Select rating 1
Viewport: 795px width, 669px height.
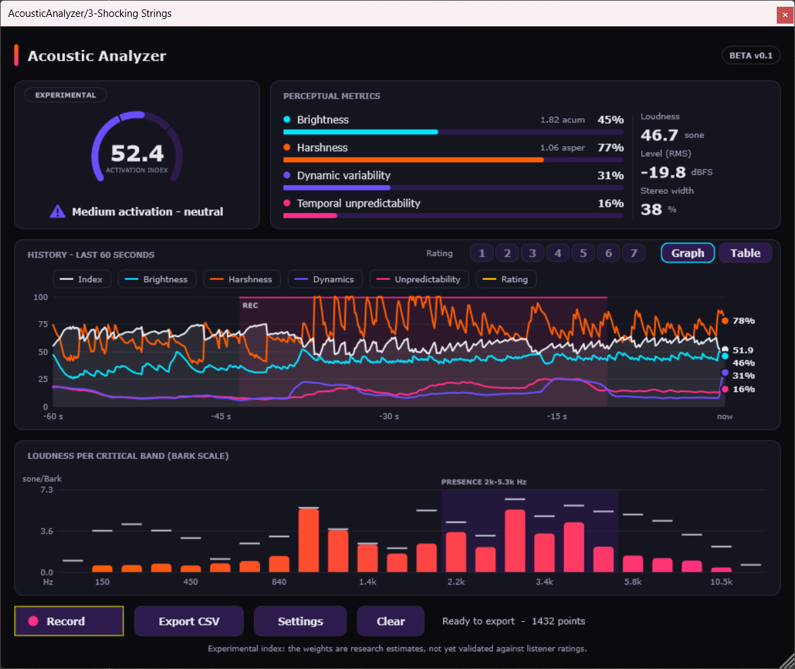pos(482,253)
